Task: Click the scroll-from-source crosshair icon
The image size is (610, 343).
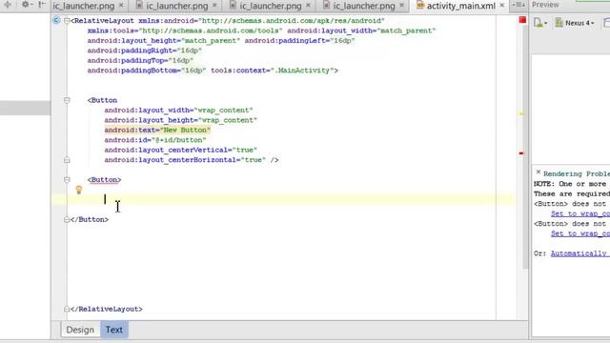Action: (x=8, y=5)
